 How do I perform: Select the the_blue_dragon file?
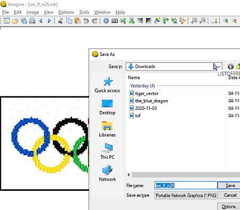point(148,101)
